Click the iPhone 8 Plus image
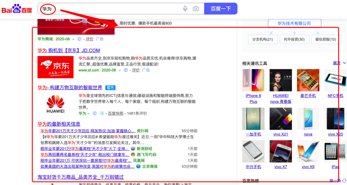 click(x=254, y=80)
